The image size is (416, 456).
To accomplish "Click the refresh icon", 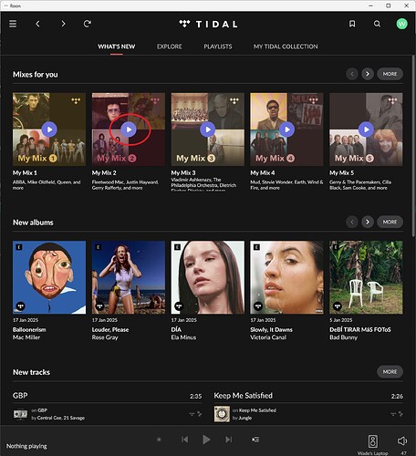I will pos(88,24).
